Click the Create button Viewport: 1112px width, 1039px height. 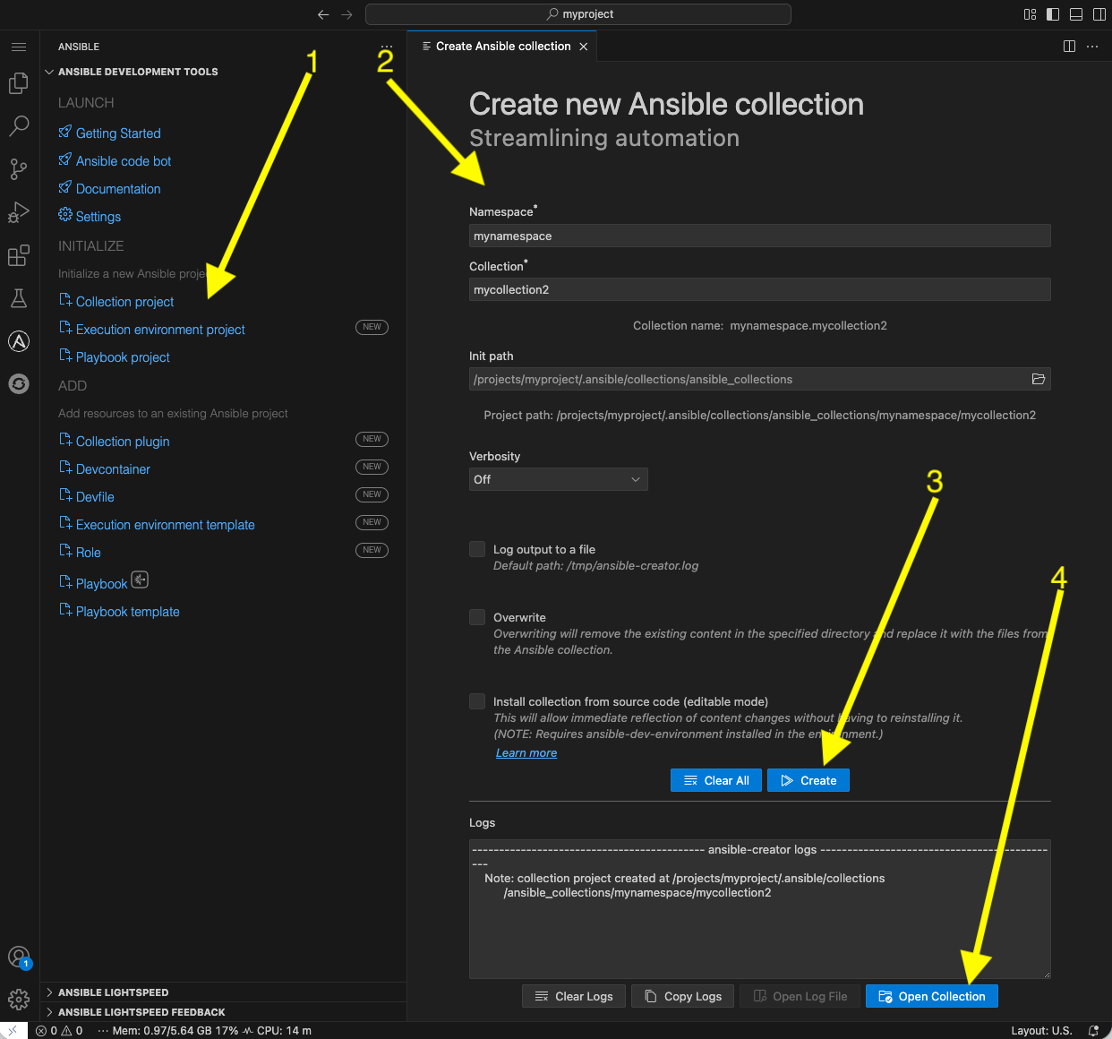click(x=808, y=780)
